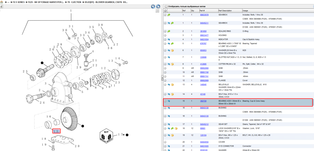Open blue arrow on part 676767 row
The image size is (314, 151).
tap(169, 44)
